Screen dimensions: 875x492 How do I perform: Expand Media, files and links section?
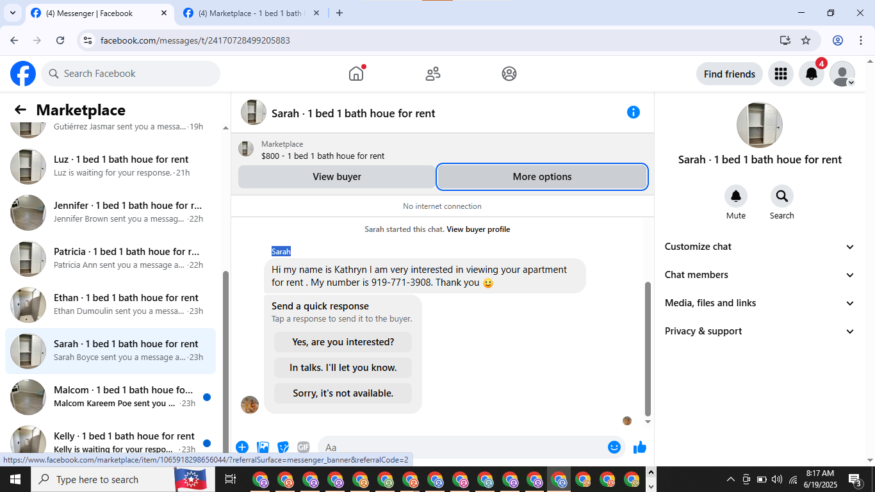760,303
